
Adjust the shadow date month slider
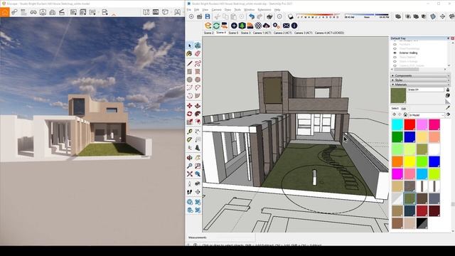[x=318, y=16]
